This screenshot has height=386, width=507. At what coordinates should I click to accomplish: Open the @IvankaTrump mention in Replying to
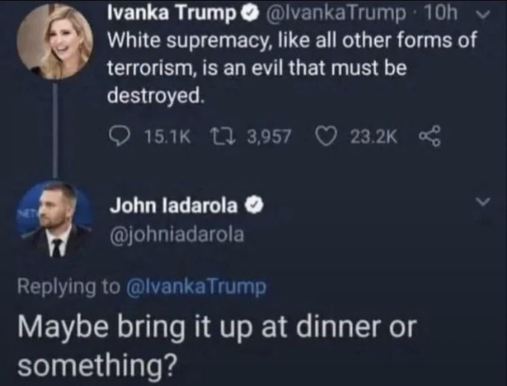pos(197,286)
